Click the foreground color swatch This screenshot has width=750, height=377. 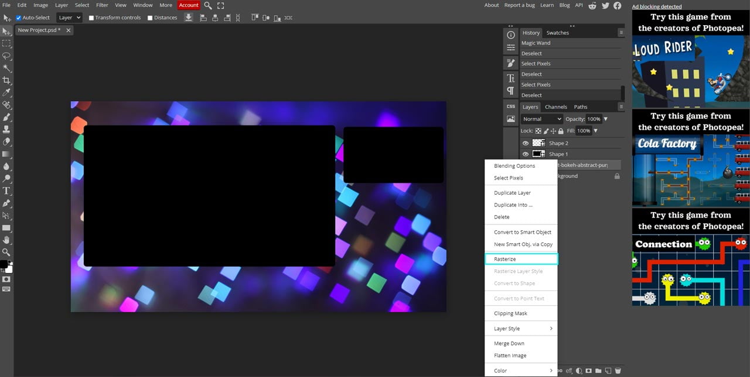[x=5, y=264]
